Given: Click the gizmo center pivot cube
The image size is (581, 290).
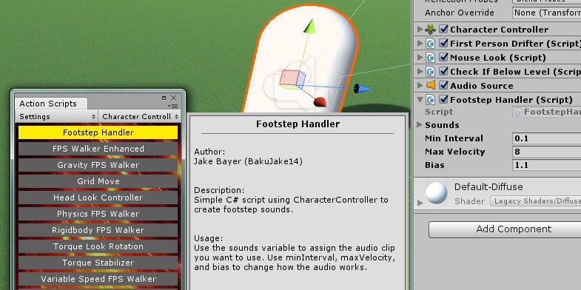Looking at the screenshot, I should pyautogui.click(x=293, y=78).
